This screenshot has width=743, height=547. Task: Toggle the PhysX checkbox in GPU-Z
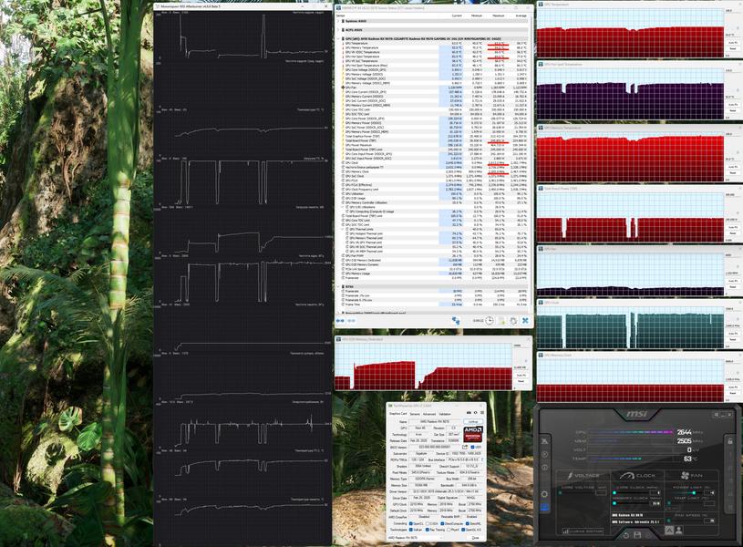449,530
